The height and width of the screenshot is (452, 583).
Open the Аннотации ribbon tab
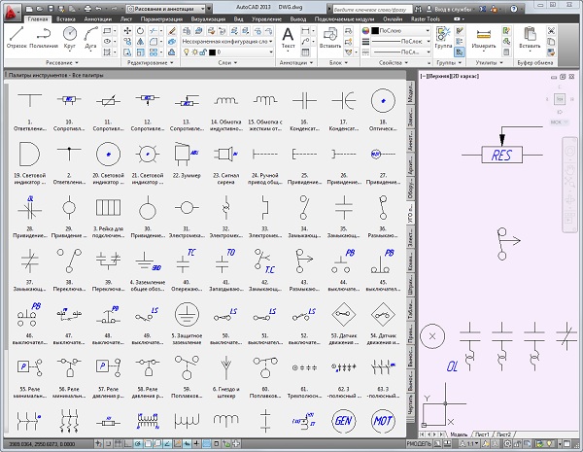coord(97,18)
